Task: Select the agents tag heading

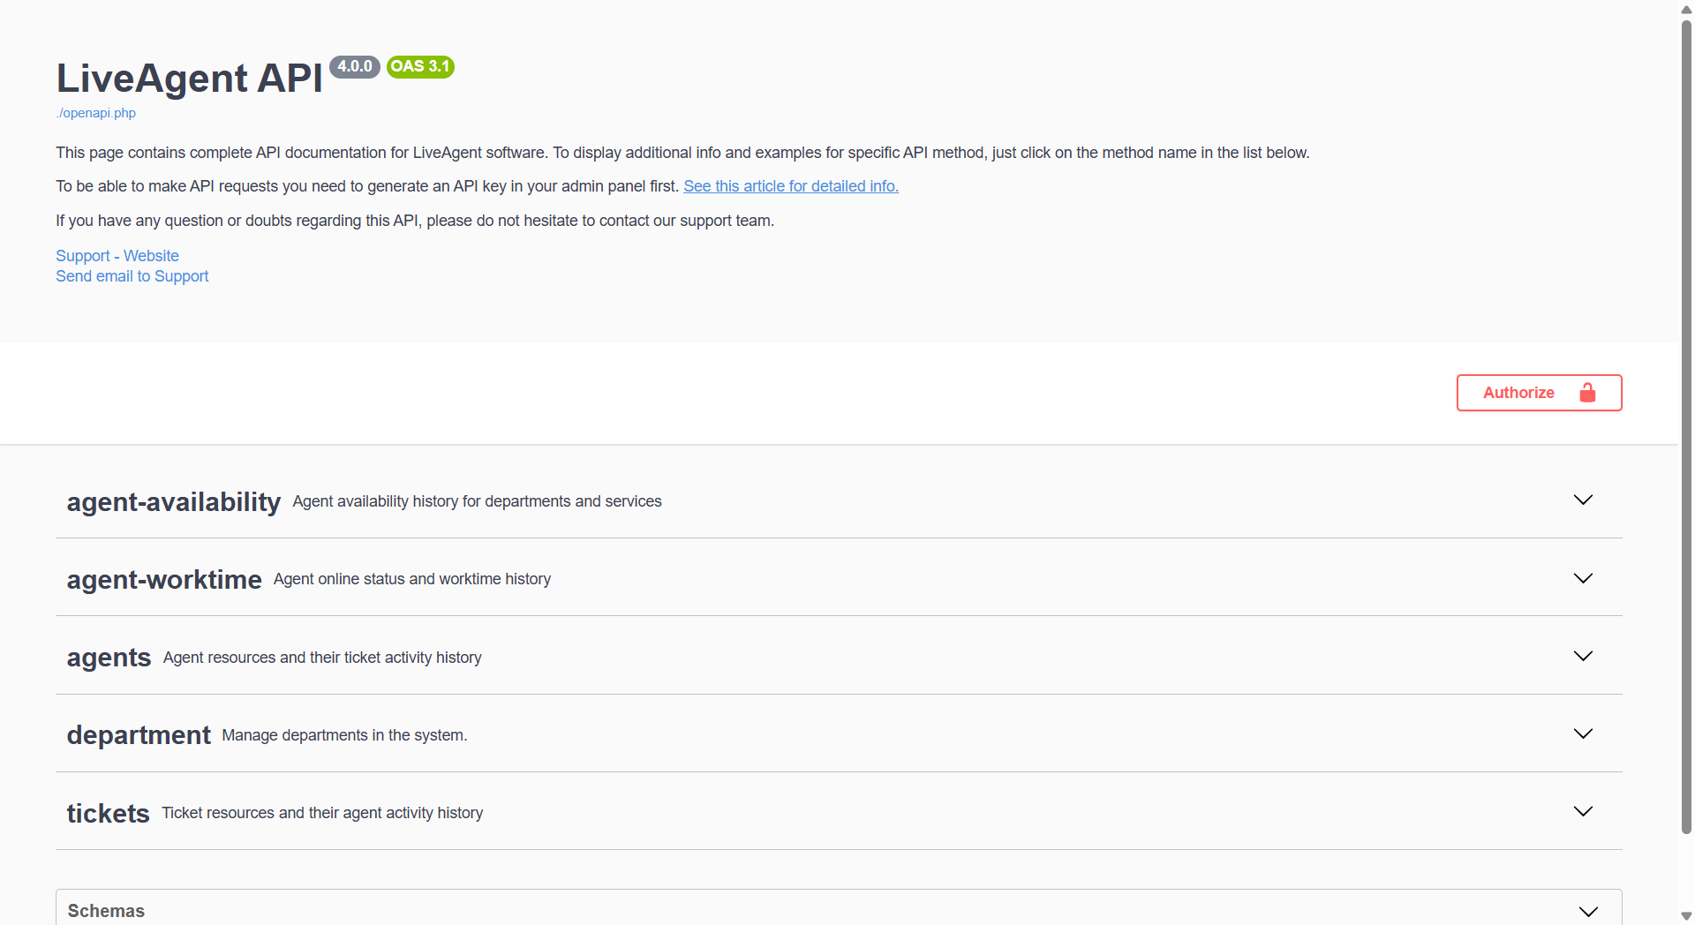Action: coord(109,658)
